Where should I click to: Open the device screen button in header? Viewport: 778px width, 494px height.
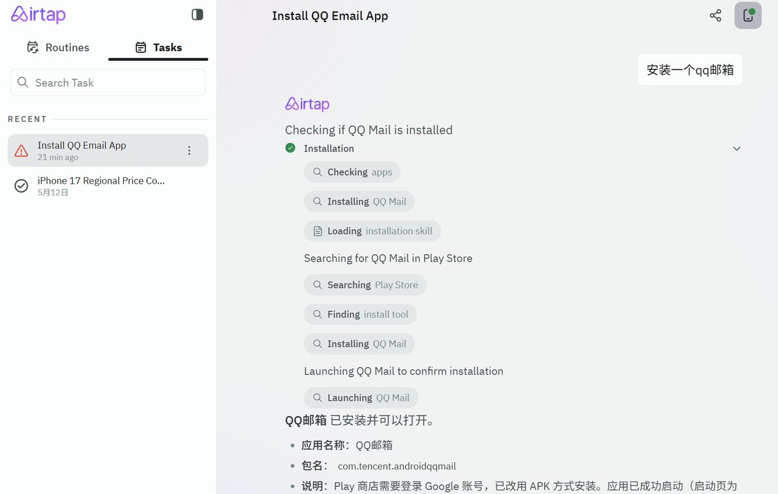[748, 16]
